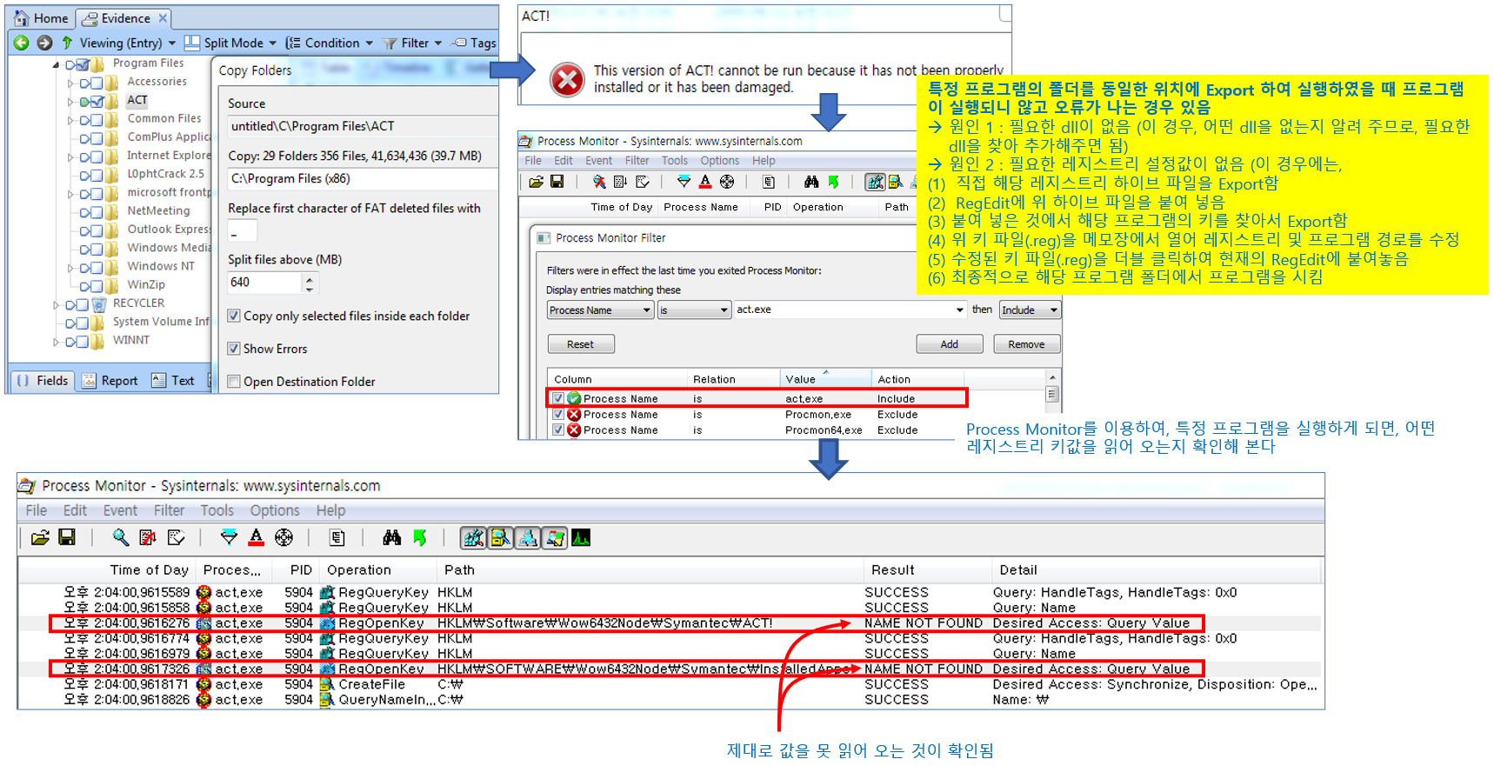Tick the checkbox beside Accessories folder
The width and height of the screenshot is (1494, 766).
tap(97, 83)
